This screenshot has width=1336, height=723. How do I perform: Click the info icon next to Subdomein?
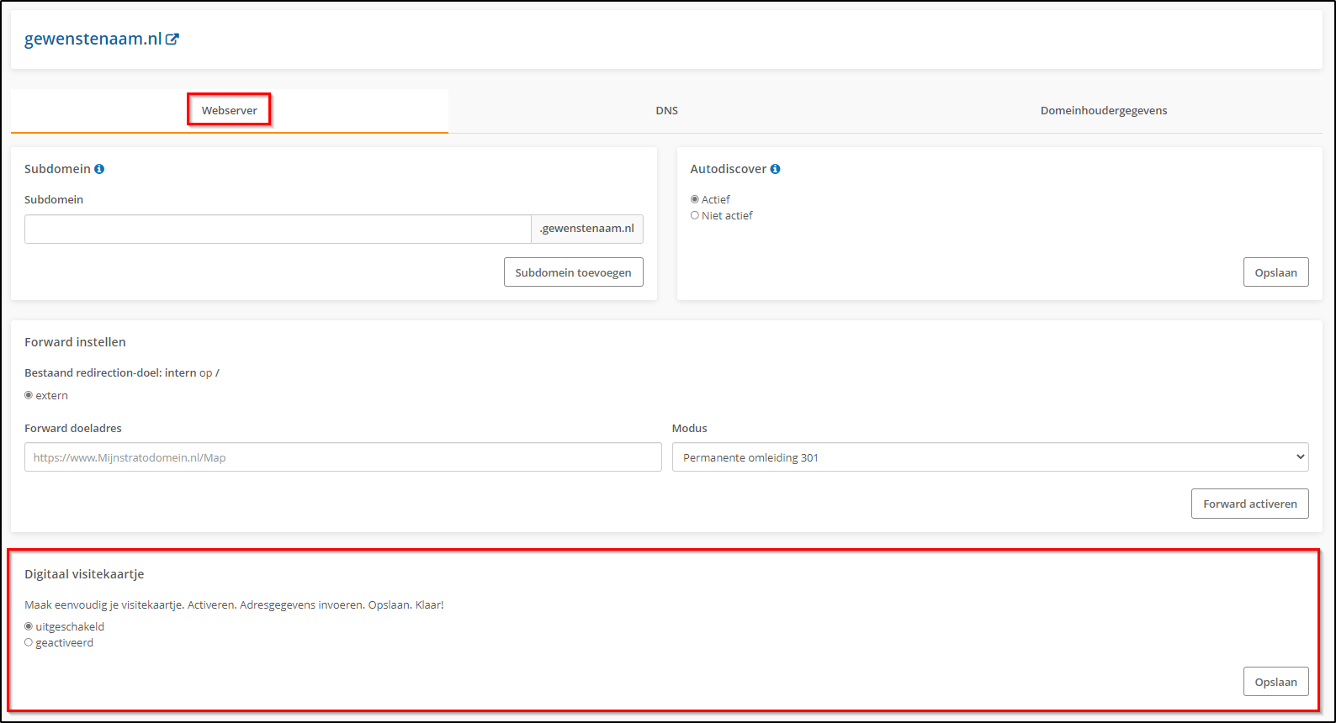tap(99, 169)
